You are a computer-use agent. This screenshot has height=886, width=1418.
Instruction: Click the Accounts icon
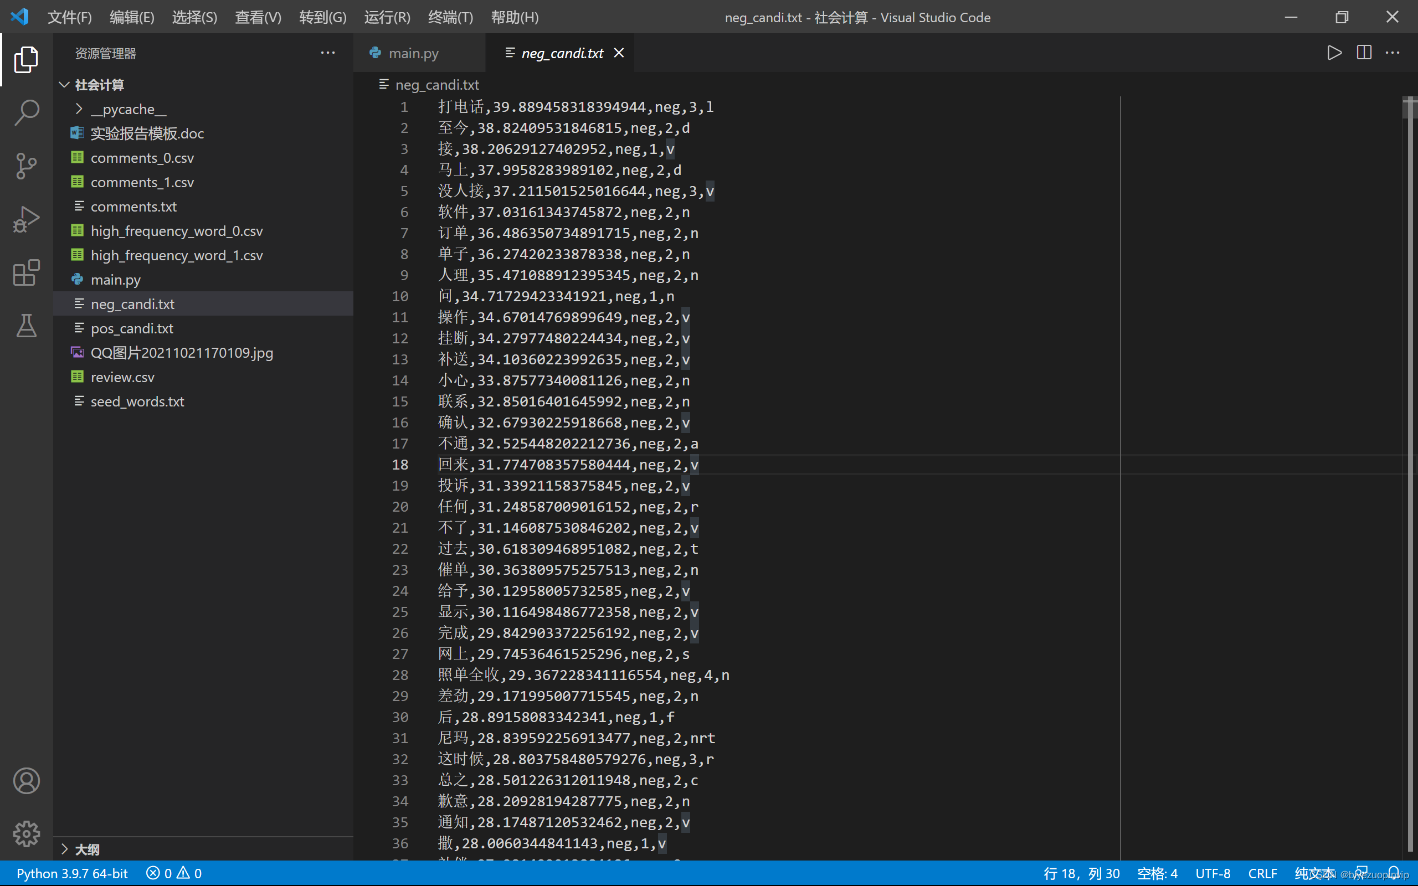(x=27, y=781)
